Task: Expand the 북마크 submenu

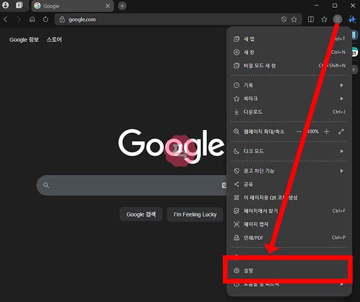Action: point(289,99)
